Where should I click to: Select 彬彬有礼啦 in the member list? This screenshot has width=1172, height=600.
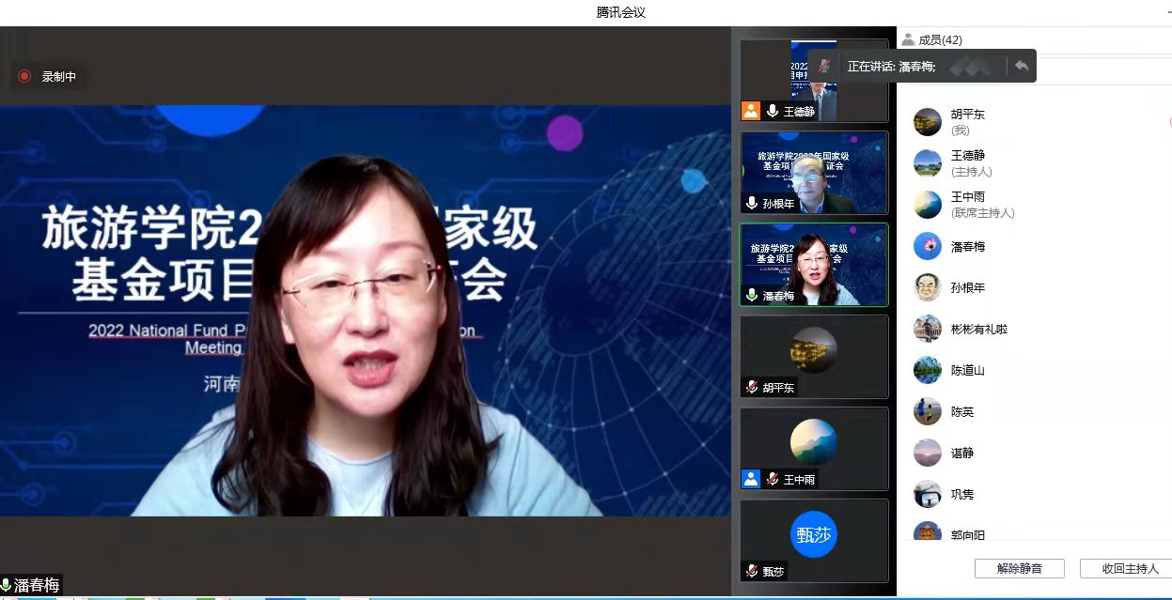click(978, 329)
